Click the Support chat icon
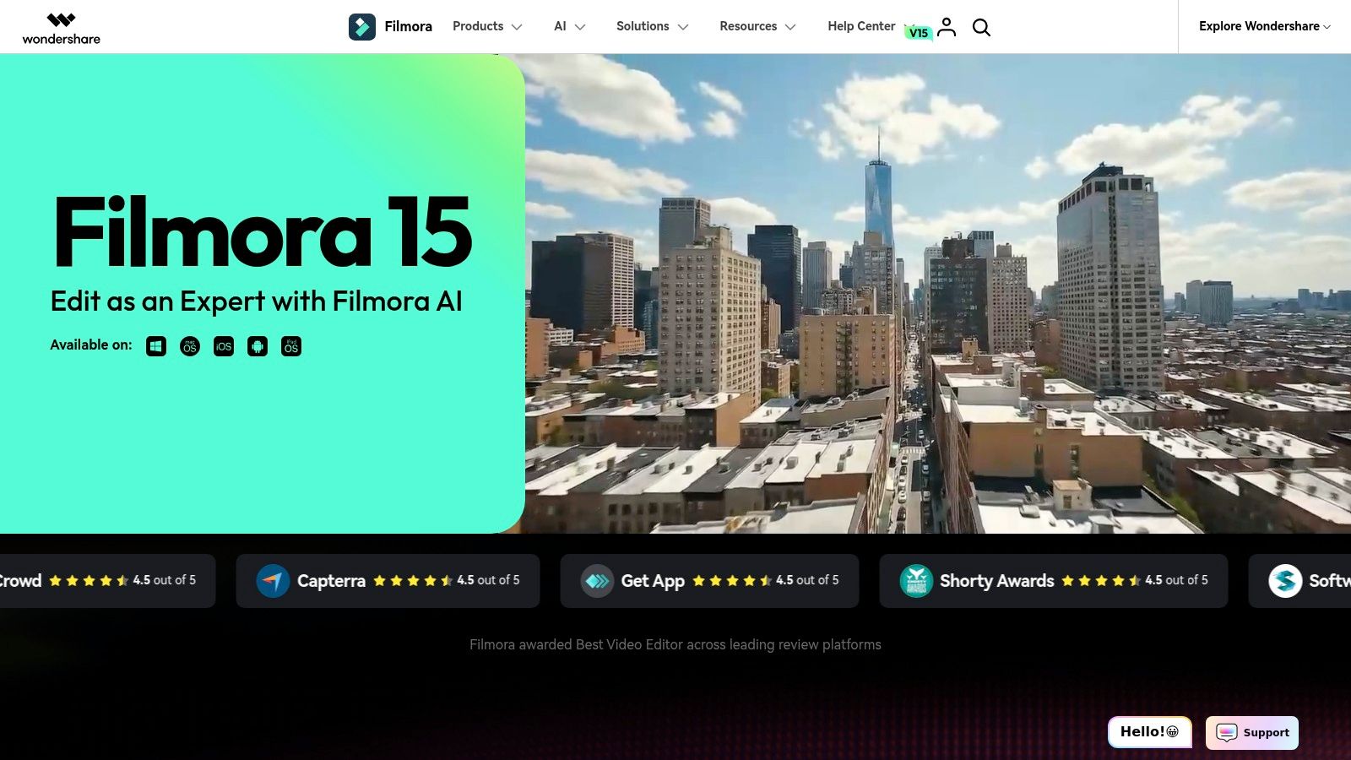 [x=1226, y=732]
